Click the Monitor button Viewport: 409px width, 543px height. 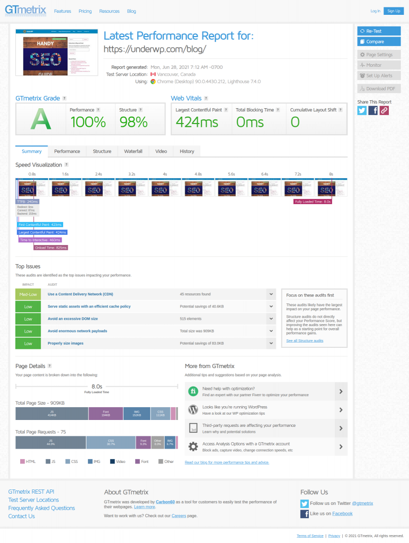(379, 65)
